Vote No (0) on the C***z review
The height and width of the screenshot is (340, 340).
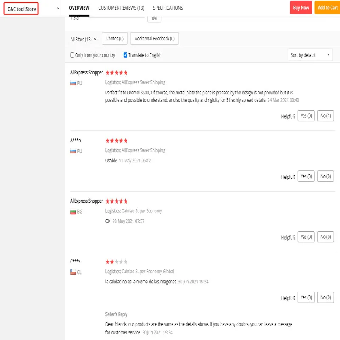coord(326,297)
